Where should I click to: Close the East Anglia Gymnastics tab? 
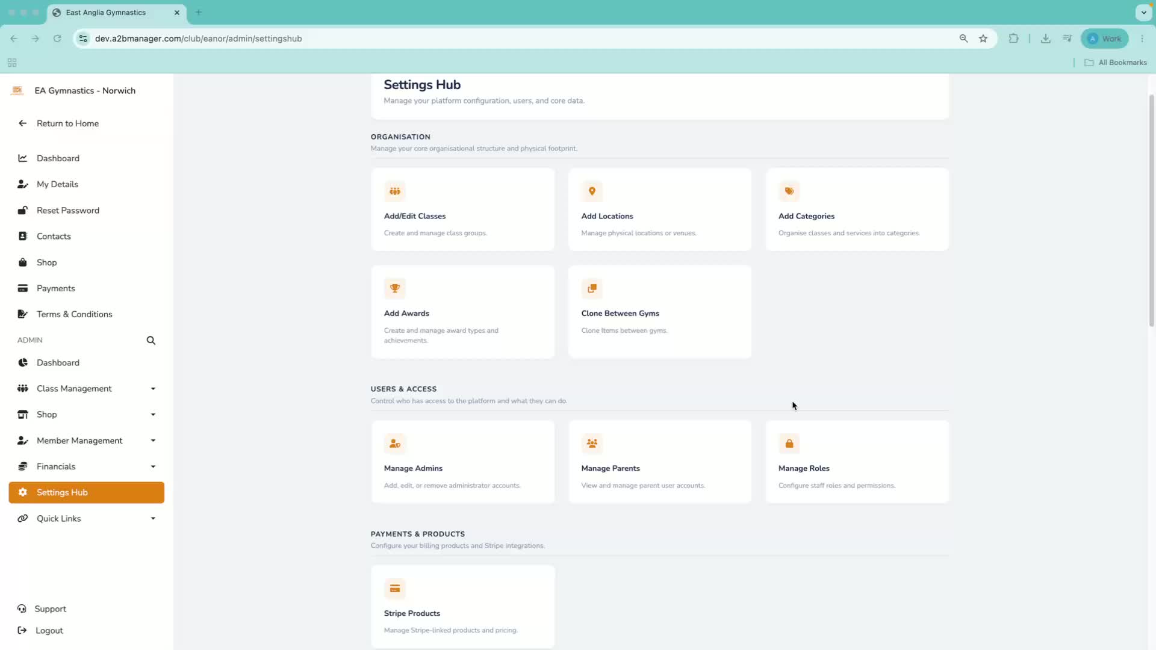coord(177,13)
